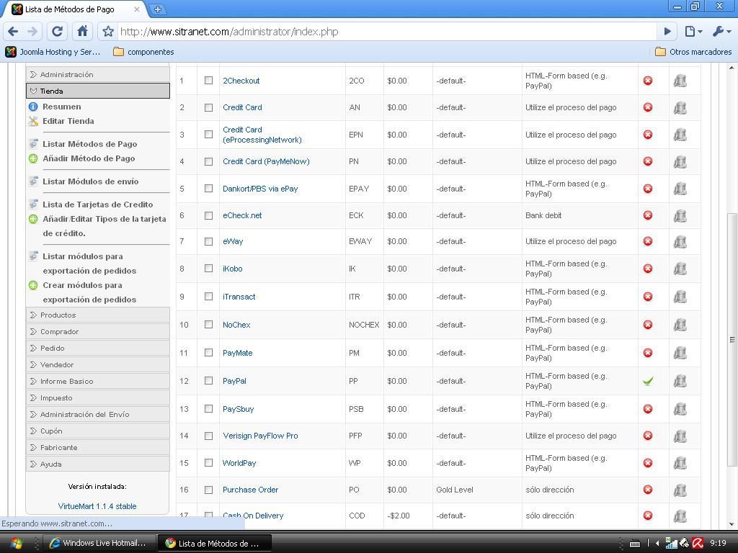Click the scrollbar down arrow
738x553 pixels.
tap(732, 524)
